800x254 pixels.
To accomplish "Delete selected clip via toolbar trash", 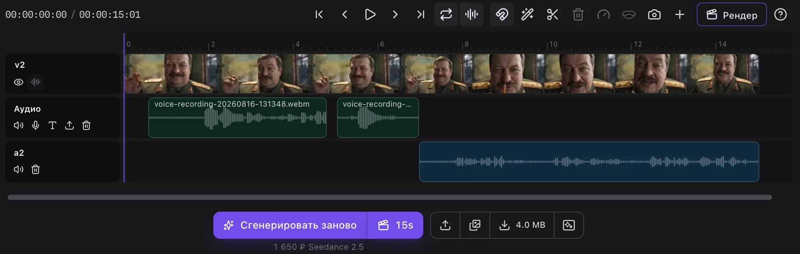I will coord(578,14).
